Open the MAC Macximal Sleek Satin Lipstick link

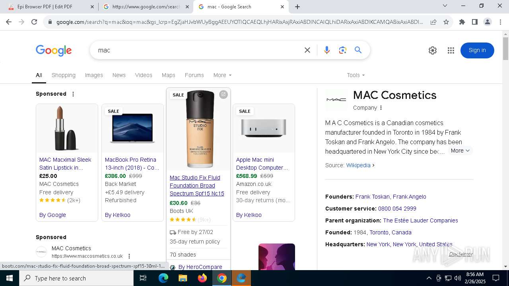click(65, 164)
